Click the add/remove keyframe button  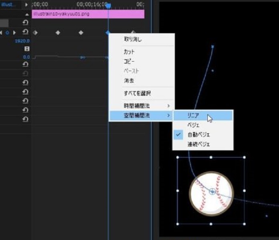(7, 32)
